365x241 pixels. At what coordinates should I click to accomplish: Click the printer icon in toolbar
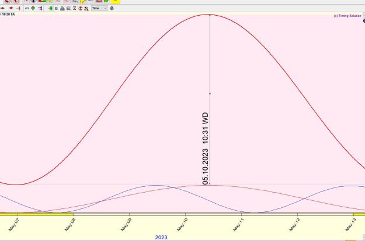62,8
